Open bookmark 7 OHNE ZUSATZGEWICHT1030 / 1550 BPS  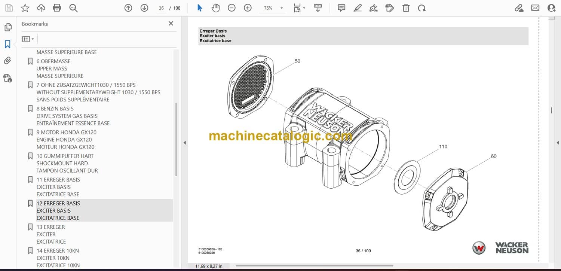[86, 85]
